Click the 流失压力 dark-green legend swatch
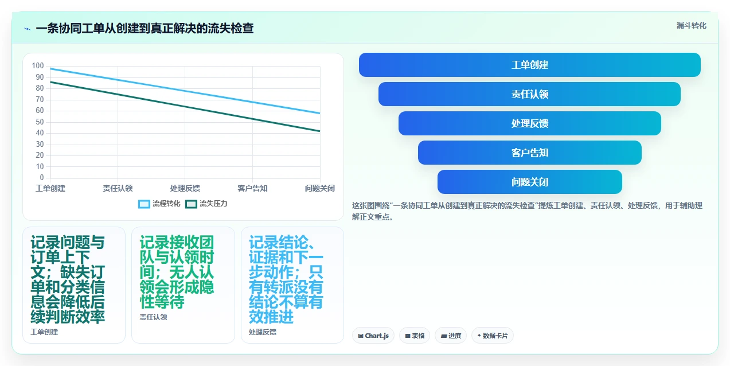The height and width of the screenshot is (366, 730). 191,204
